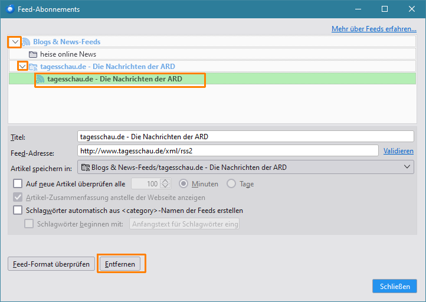426x302 pixels.
Task: Collapse the Blogs & News-Feeds tree node
Action: (15, 42)
